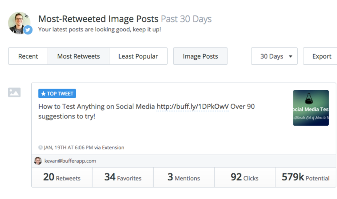Click the image post type icon
Viewport: 337px width, 199px height.
click(x=14, y=92)
